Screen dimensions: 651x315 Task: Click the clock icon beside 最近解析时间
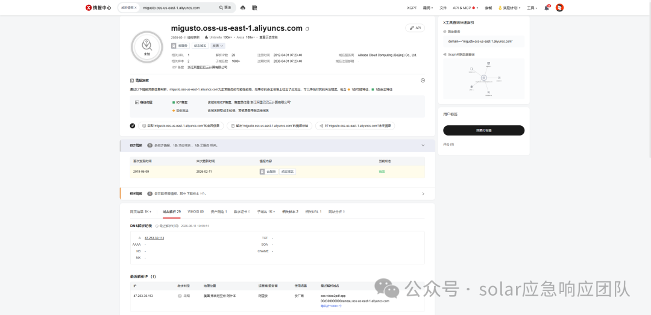click(157, 226)
